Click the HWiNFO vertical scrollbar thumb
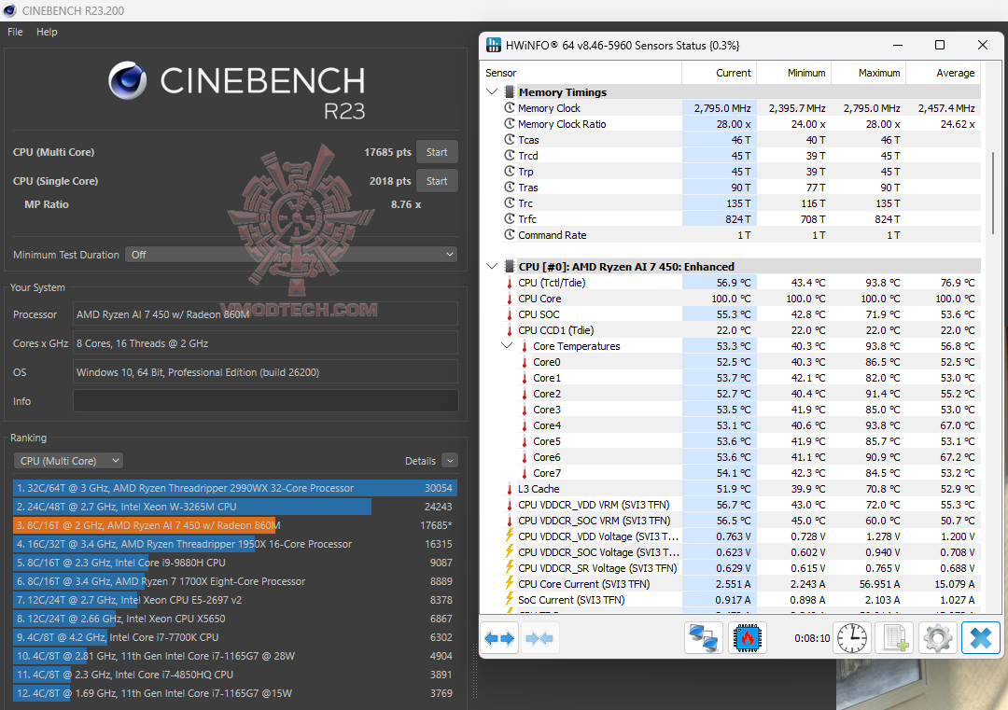 pyautogui.click(x=994, y=193)
